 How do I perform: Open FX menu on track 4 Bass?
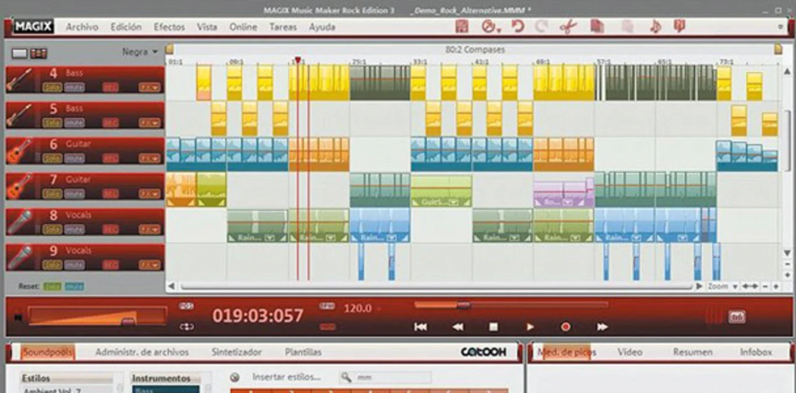[x=150, y=87]
